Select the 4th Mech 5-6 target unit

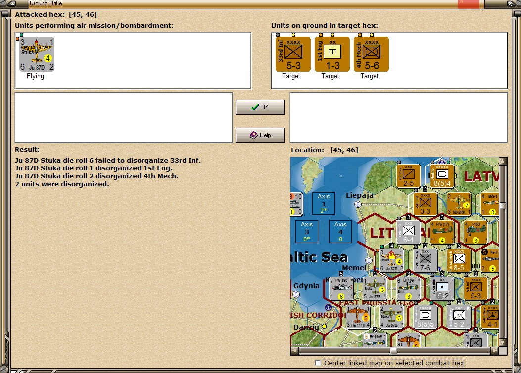tap(371, 54)
